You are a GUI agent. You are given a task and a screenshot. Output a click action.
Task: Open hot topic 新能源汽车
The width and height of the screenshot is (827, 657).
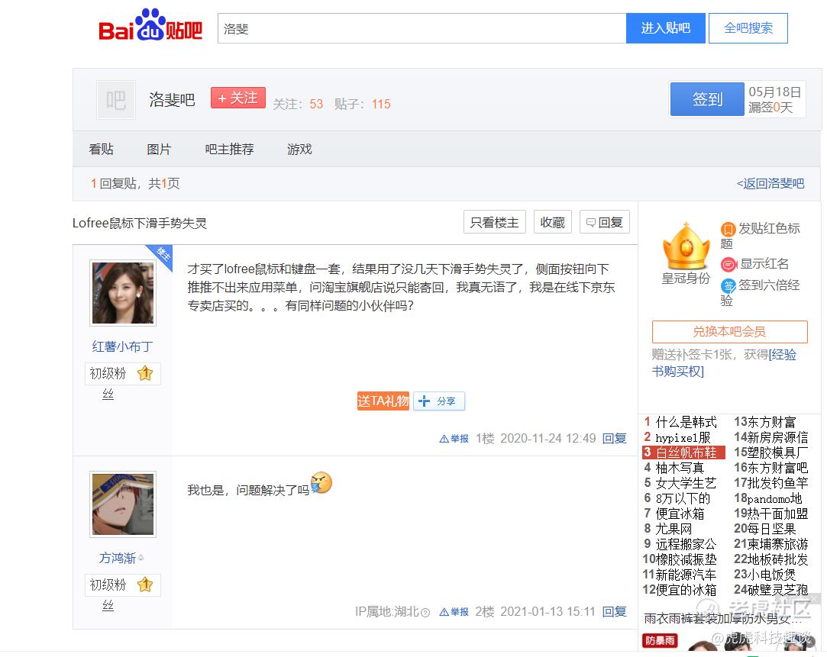(686, 575)
